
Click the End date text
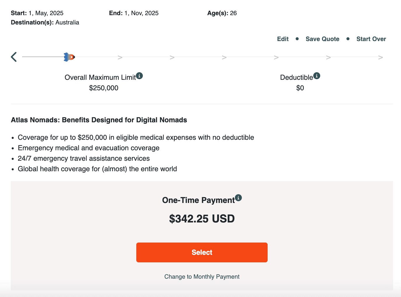pos(134,13)
